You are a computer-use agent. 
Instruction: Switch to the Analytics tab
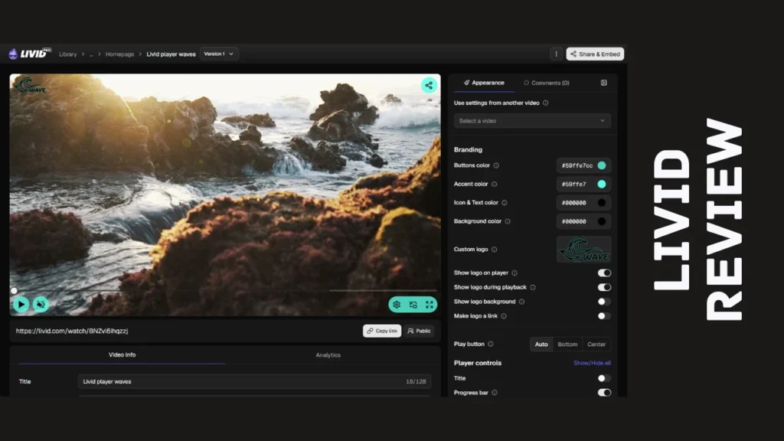(x=328, y=355)
